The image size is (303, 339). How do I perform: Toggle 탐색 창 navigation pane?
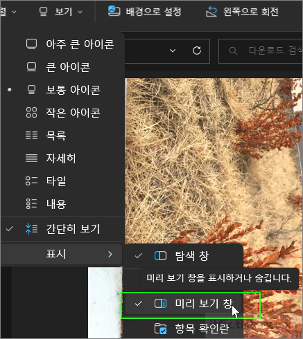coord(183,256)
